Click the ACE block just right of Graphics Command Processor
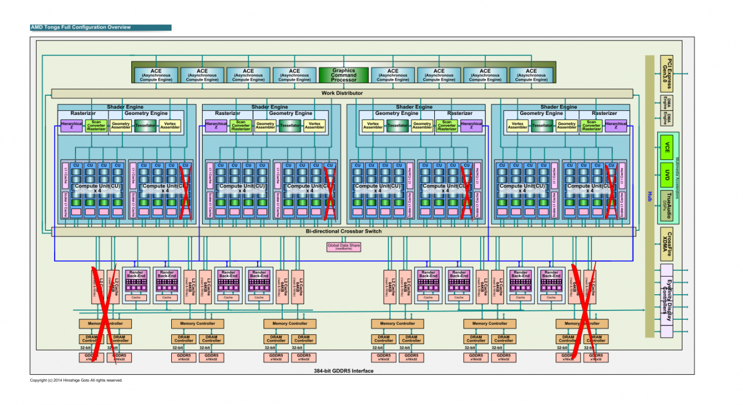 [392, 75]
